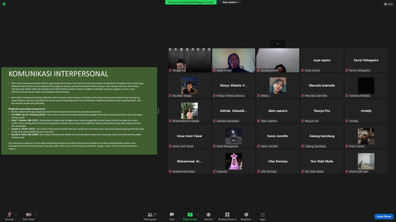Click the Leave Room button

point(384,216)
